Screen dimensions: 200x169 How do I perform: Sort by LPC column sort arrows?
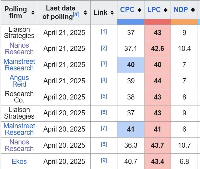pos(166,10)
